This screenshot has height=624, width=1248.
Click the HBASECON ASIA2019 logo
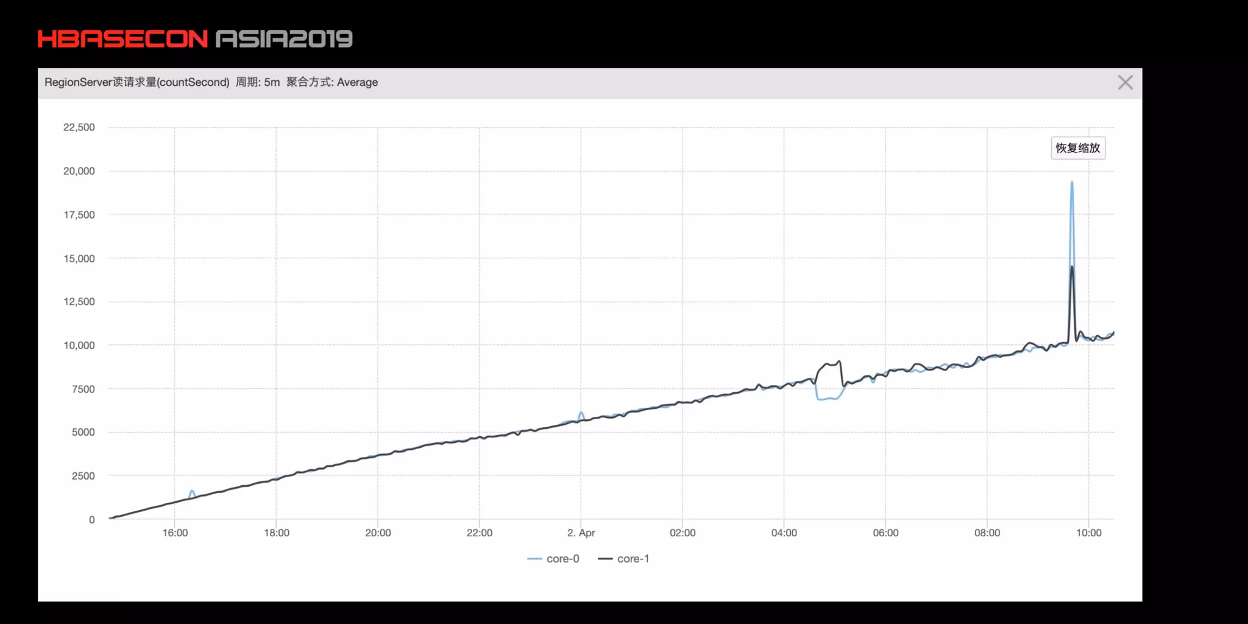click(x=195, y=39)
